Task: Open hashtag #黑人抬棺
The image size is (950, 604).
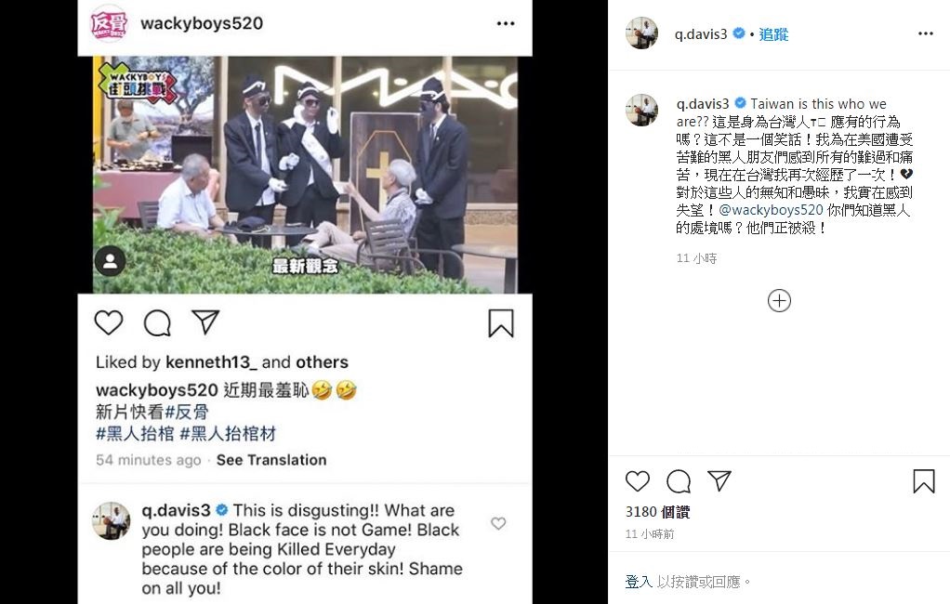Action: (135, 434)
